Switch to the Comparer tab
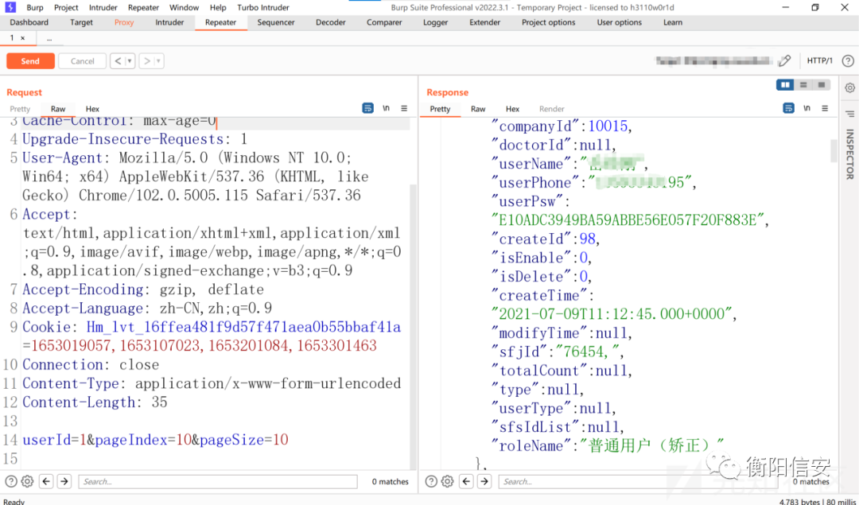 384,22
